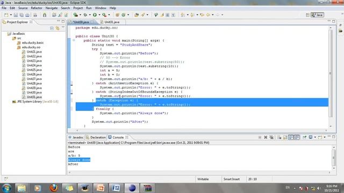Image resolution: width=344 pixels, height=193 pixels.
Task: Click the New Java Class icon
Action: click(x=124, y=15)
